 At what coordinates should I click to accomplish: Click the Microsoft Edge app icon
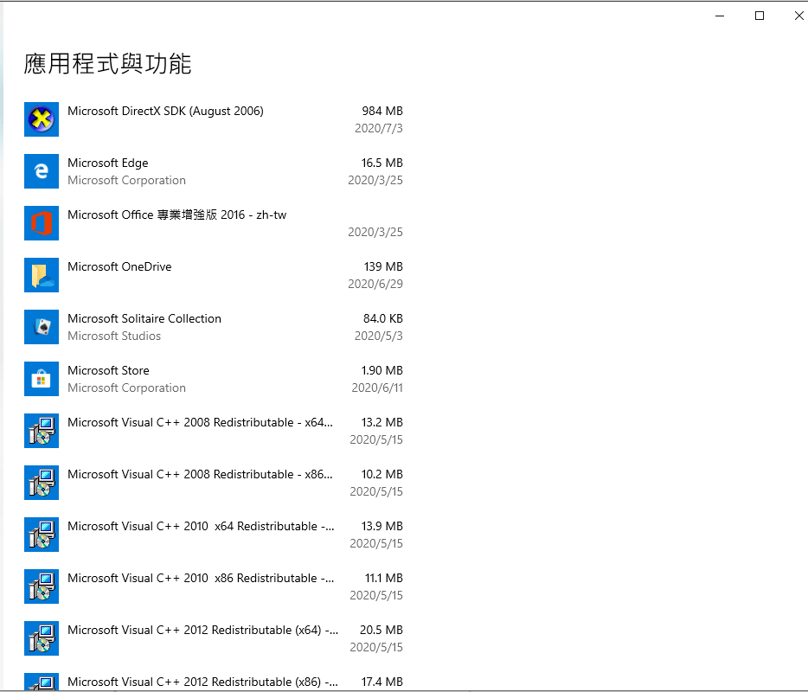point(42,171)
